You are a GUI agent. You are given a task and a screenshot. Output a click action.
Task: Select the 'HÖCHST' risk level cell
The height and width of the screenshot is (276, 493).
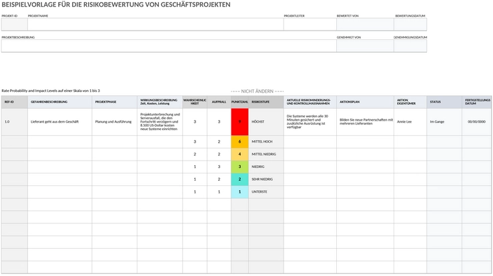tap(266, 122)
